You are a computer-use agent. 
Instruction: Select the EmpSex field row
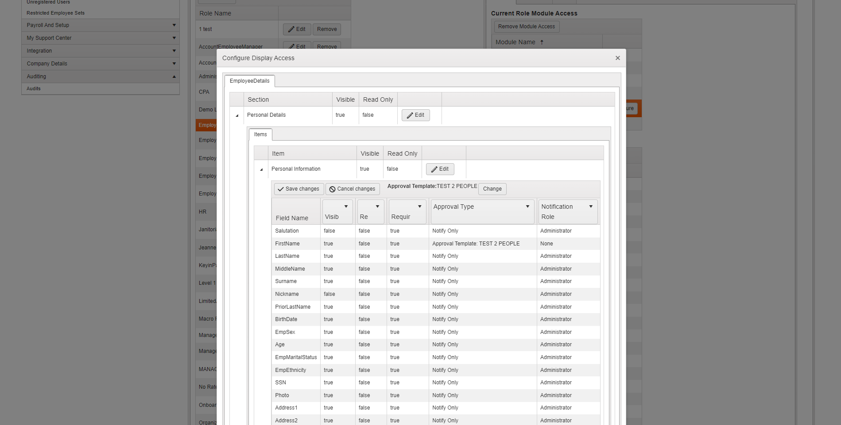pyautogui.click(x=436, y=332)
